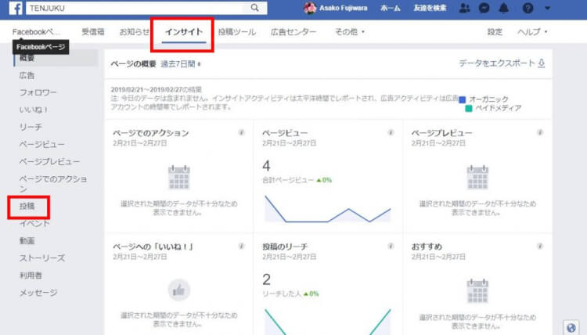Expand the その他 dropdown menu
This screenshot has width=587, height=335.
click(x=350, y=32)
